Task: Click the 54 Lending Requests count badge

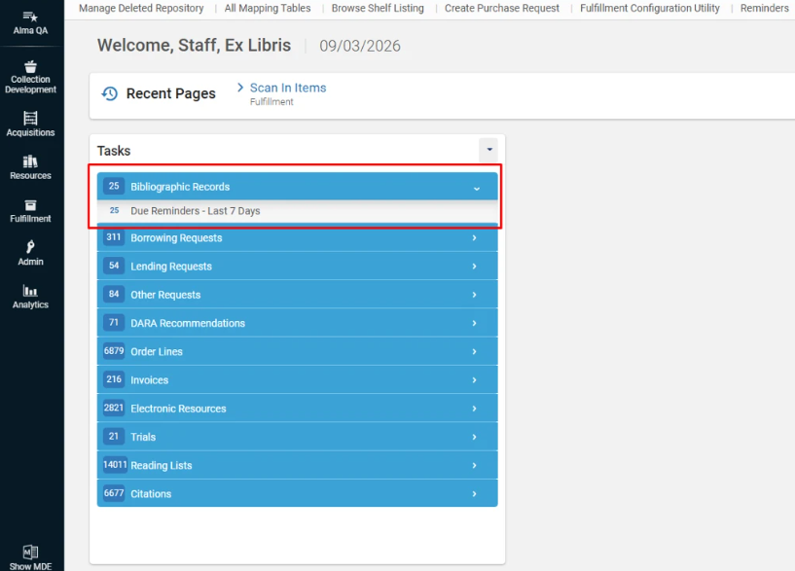Action: tap(114, 266)
